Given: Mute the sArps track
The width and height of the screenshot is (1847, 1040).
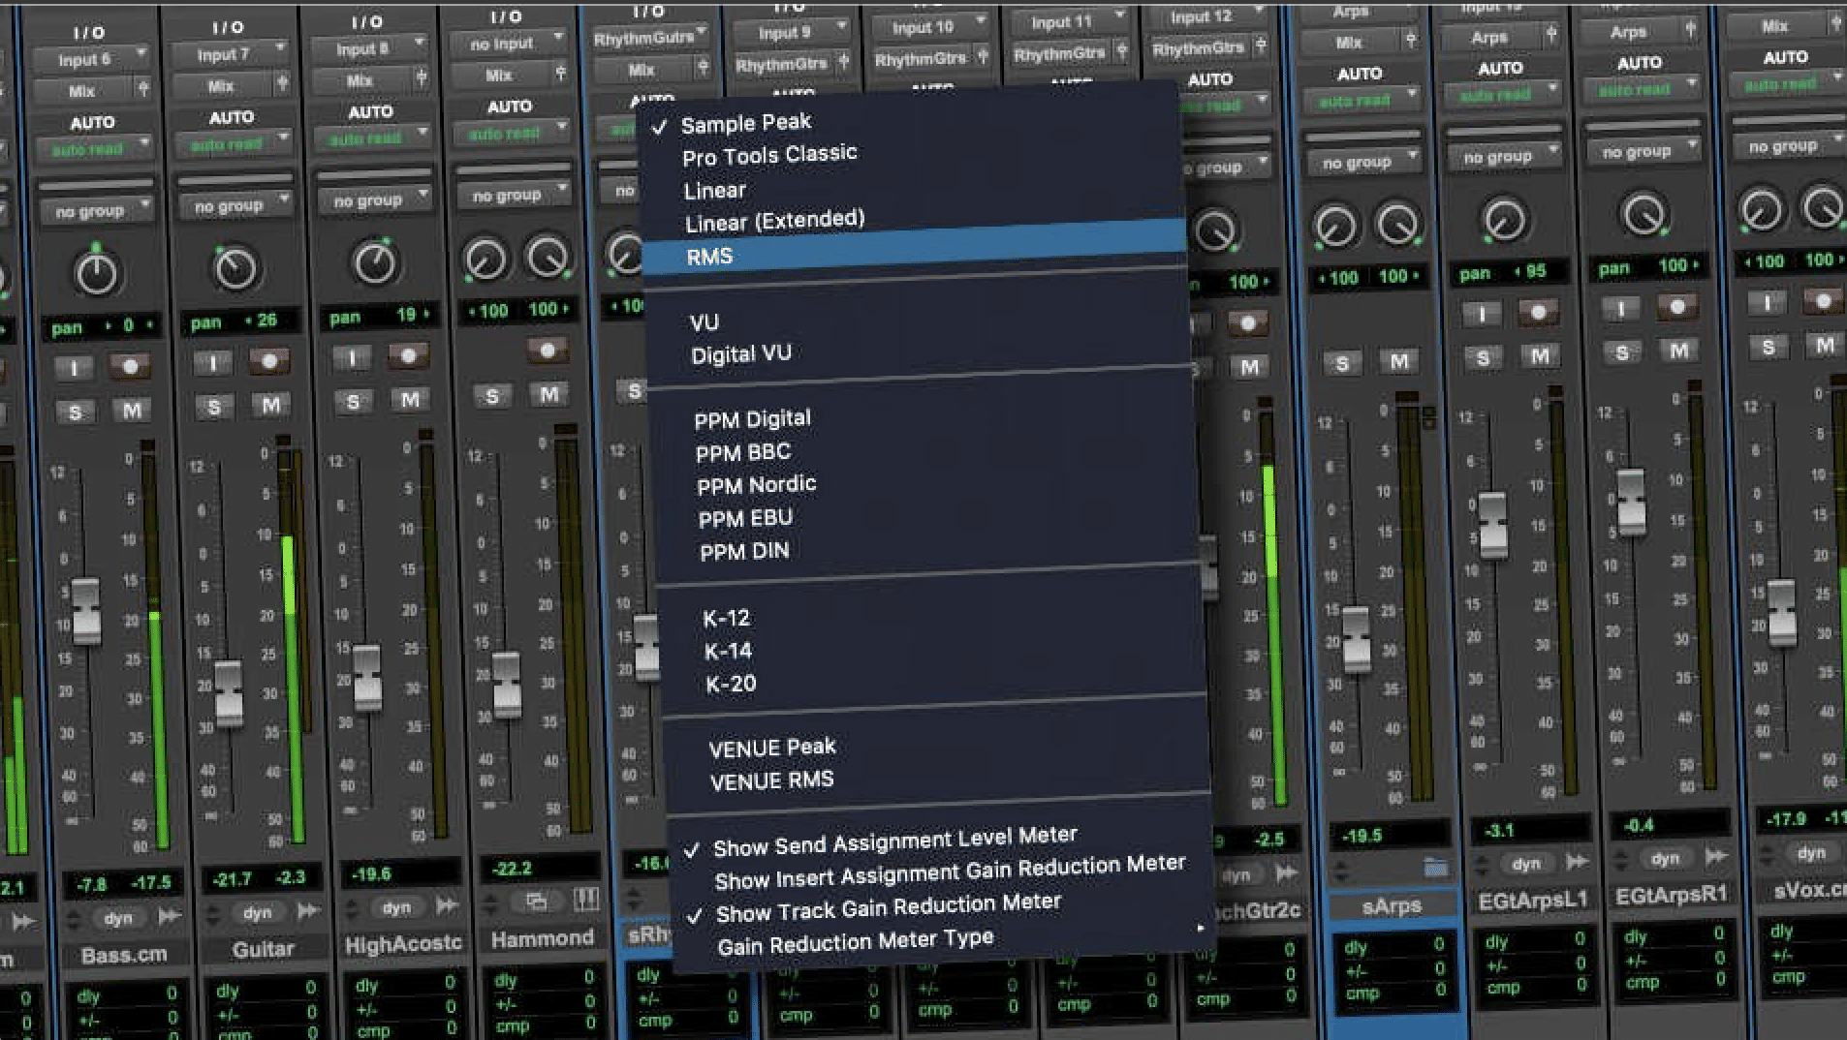Looking at the screenshot, I should 1398,361.
